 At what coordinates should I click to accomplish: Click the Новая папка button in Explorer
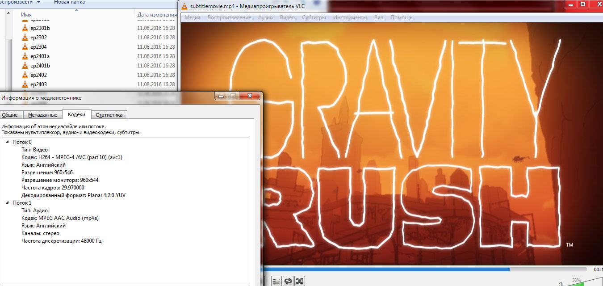(69, 2)
